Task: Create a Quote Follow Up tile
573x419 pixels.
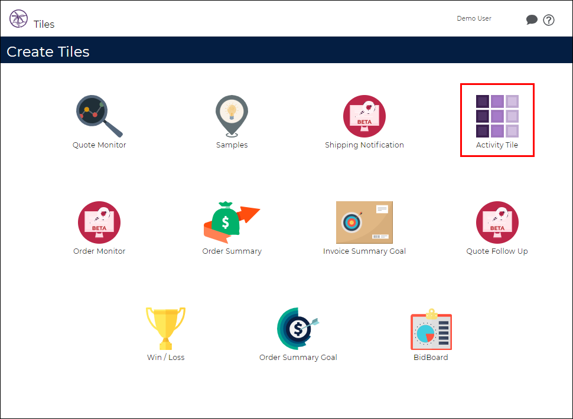Action: click(x=497, y=222)
